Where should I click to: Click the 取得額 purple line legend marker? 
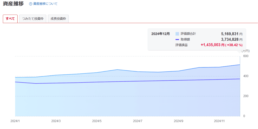point(177,39)
